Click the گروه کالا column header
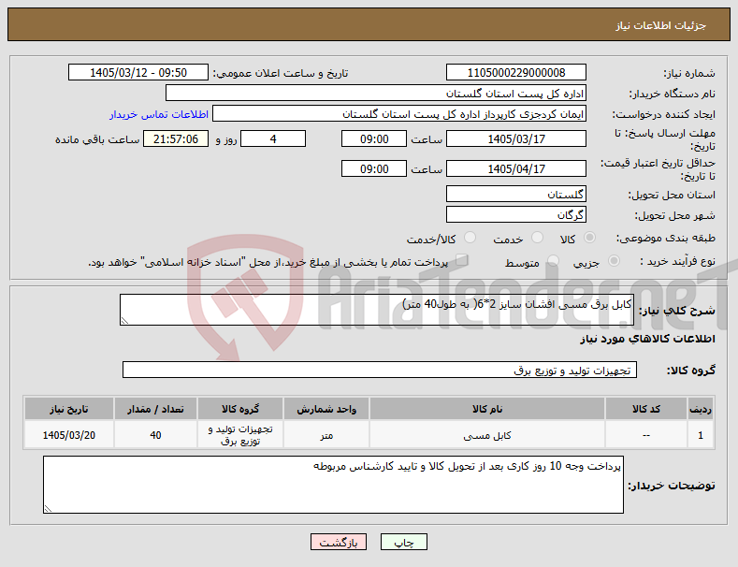 pyautogui.click(x=240, y=409)
